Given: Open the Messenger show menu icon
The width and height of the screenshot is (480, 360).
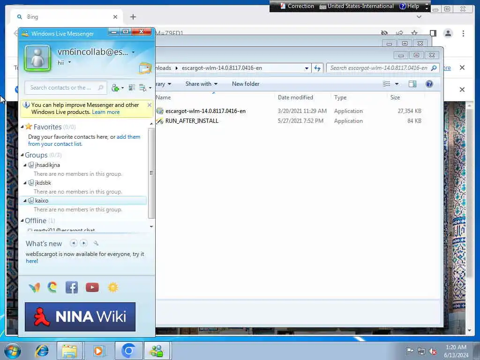Looking at the screenshot, I should 142,88.
